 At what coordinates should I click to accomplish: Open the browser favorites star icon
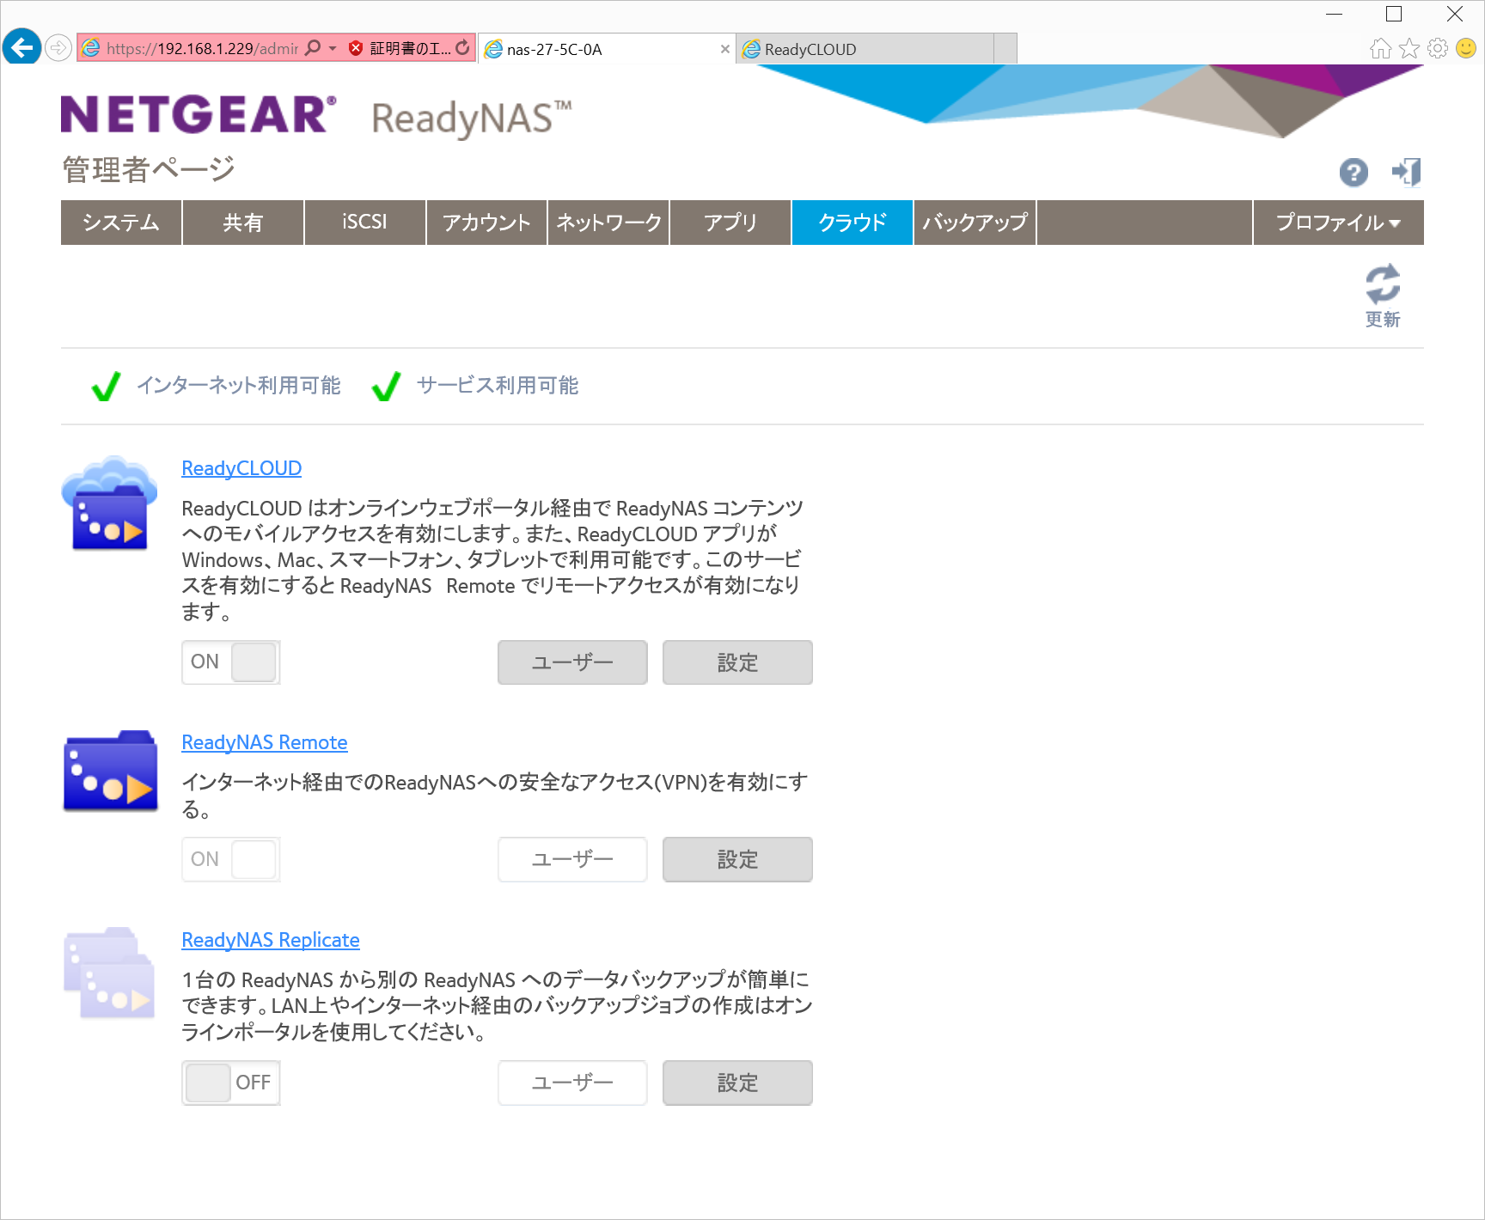(1409, 49)
